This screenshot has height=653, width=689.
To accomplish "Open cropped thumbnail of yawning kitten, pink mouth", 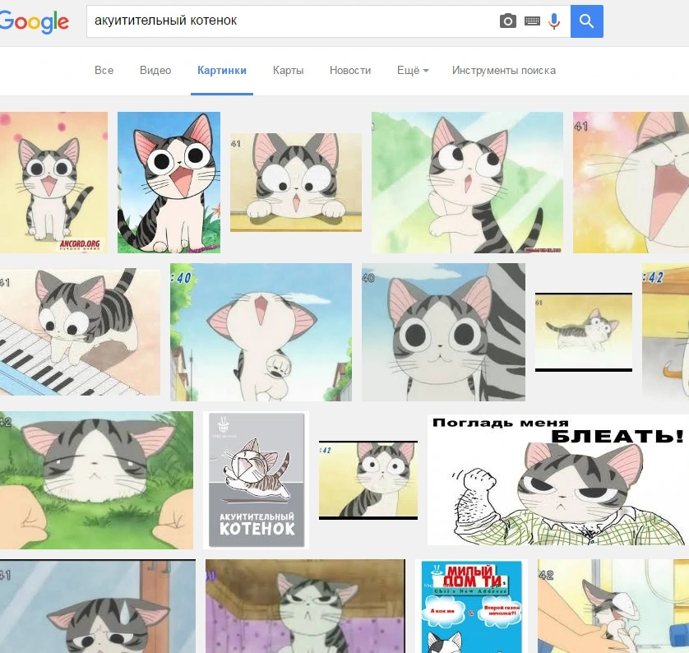I will click(631, 183).
